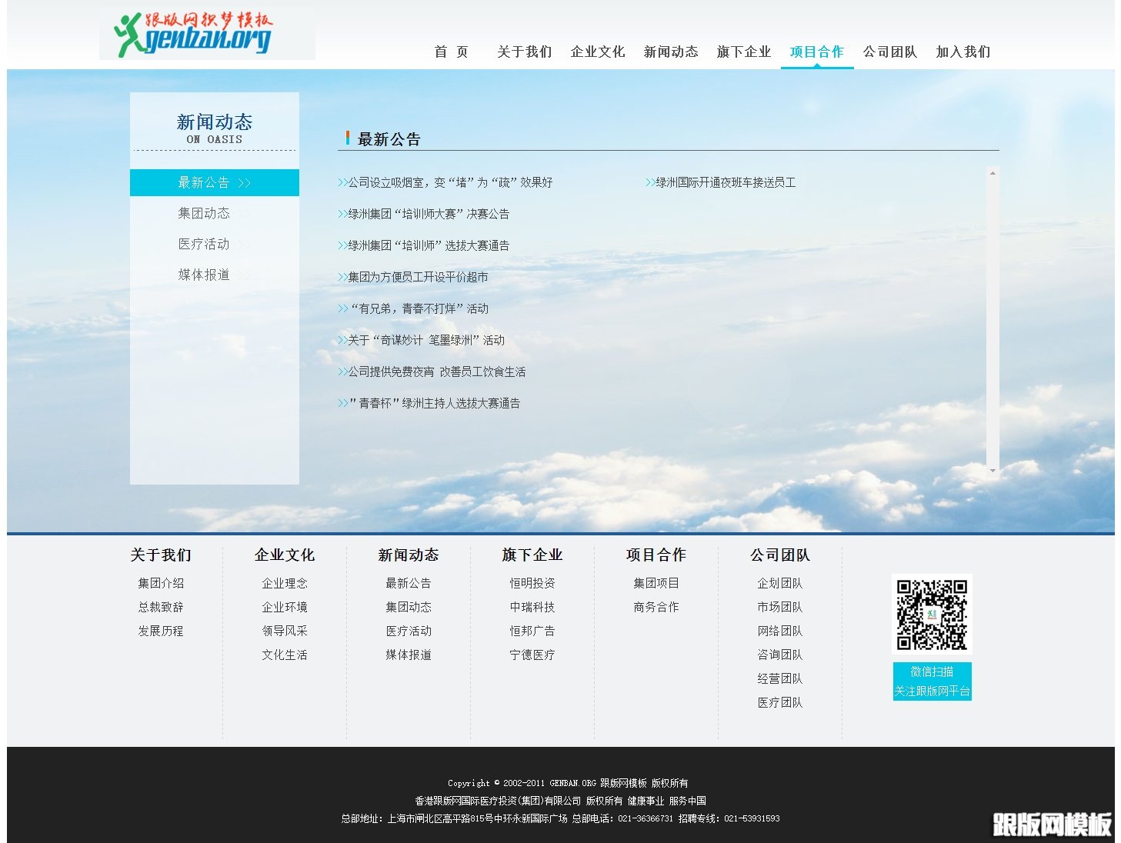
Task: Select 总裁致辞 in the footer
Action: coord(160,607)
